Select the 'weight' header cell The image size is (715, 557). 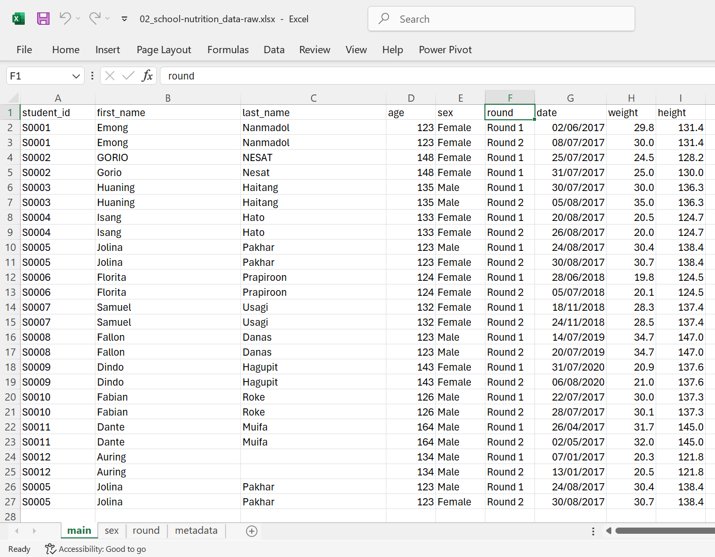click(631, 113)
